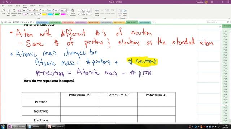231x129 pixels.
Task: Select the light blue pen in top row
Action: [x=51, y=10]
